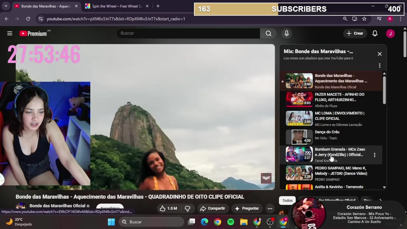Open Chrome three-dot menu

(401, 19)
